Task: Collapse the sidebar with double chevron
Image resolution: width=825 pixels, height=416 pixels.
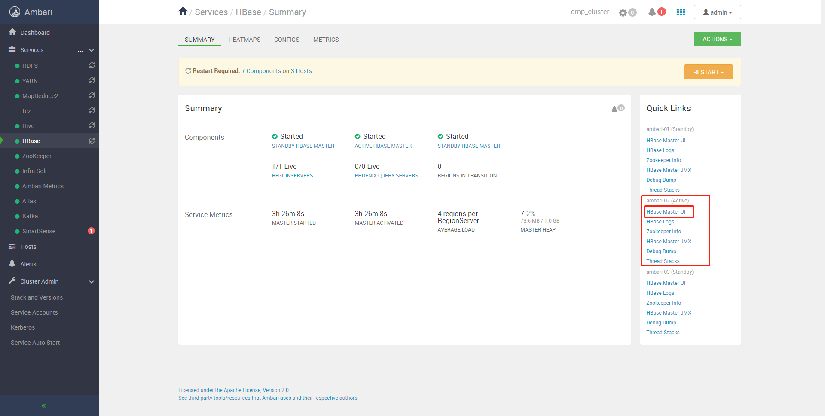Action: point(44,406)
